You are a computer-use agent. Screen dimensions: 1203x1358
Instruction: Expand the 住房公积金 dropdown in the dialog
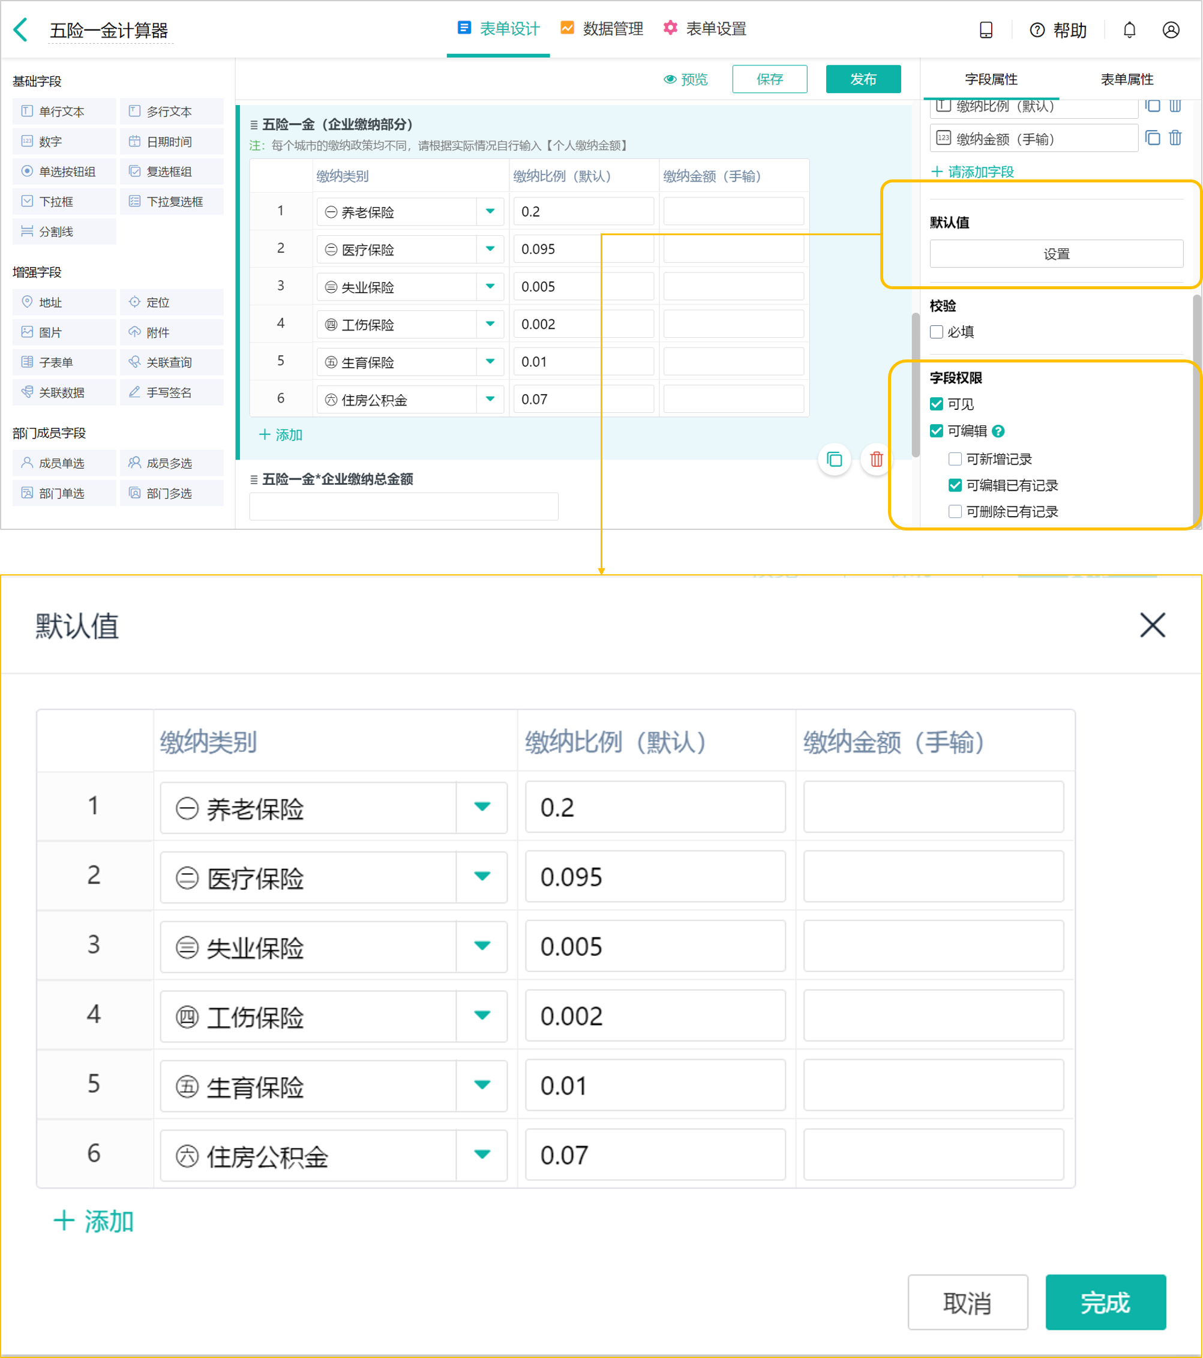tap(482, 1155)
